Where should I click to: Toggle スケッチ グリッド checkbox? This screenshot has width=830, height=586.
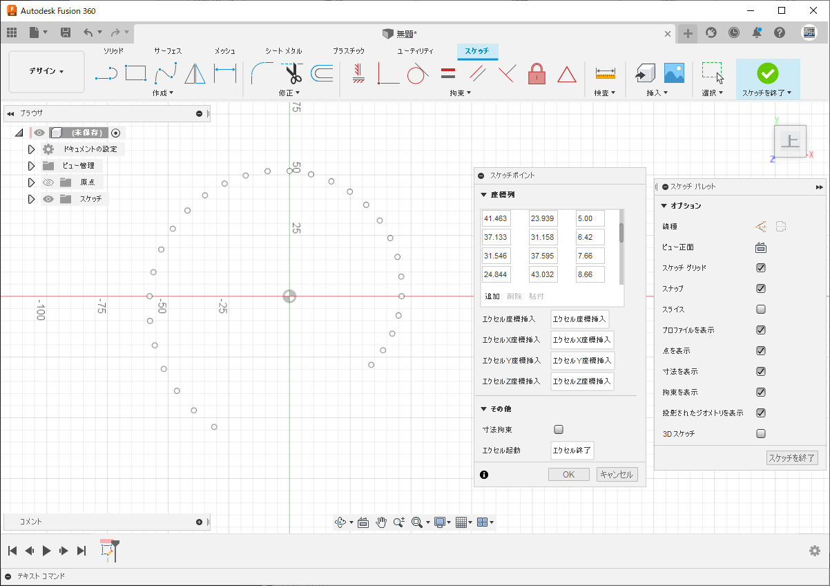[x=761, y=268]
